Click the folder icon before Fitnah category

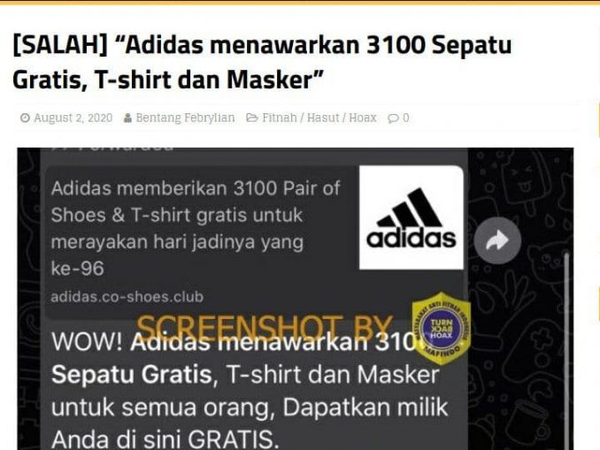[252, 118]
